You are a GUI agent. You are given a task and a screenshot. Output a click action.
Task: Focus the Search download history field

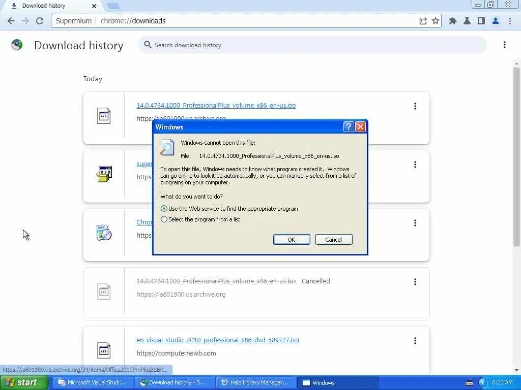click(x=312, y=45)
